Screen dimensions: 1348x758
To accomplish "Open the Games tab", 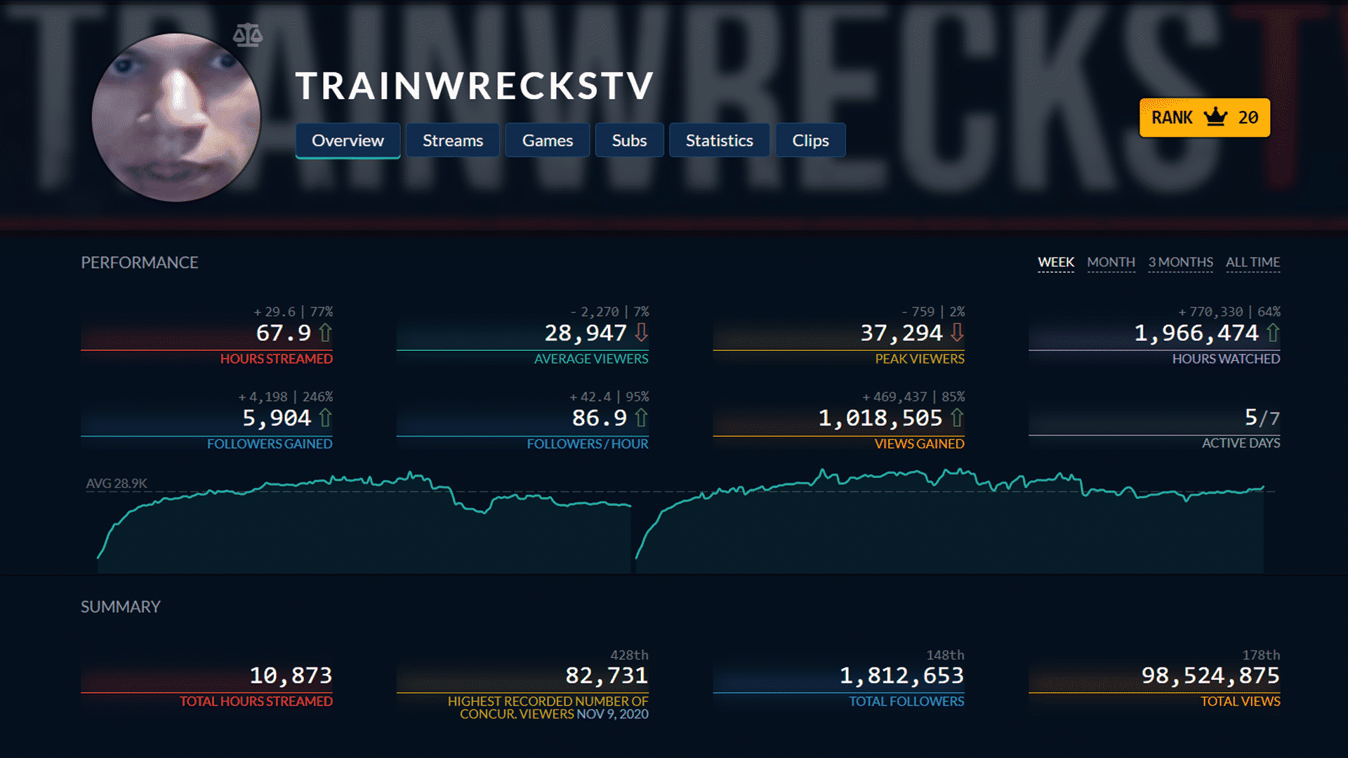I will point(548,140).
